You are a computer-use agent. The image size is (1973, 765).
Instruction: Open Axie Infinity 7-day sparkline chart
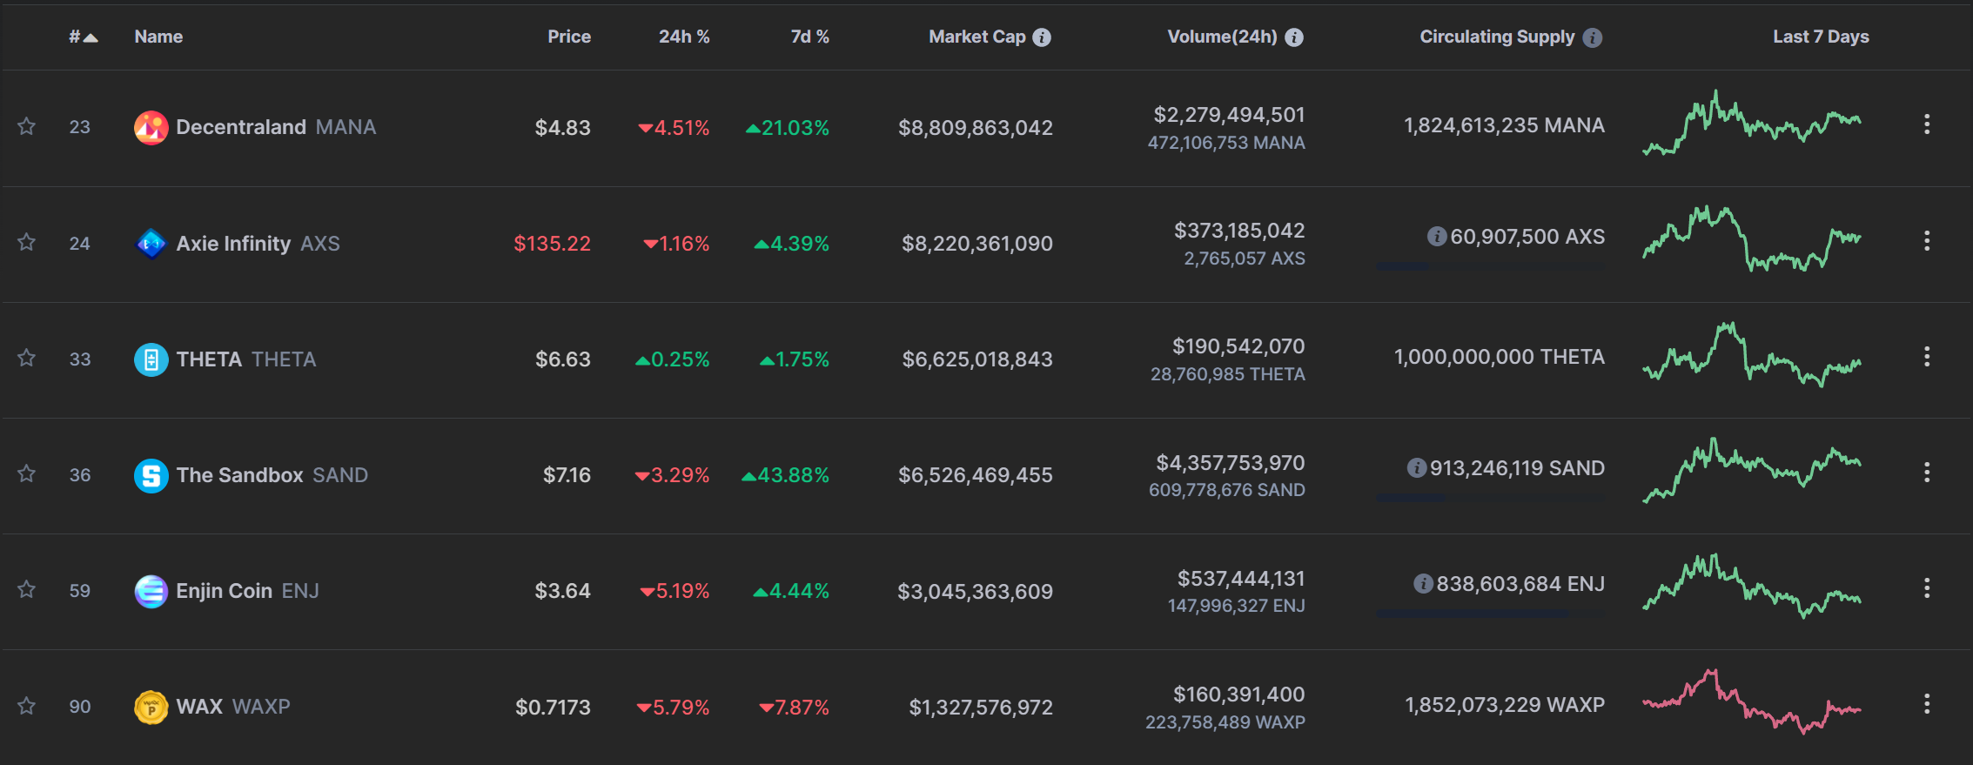1752,238
